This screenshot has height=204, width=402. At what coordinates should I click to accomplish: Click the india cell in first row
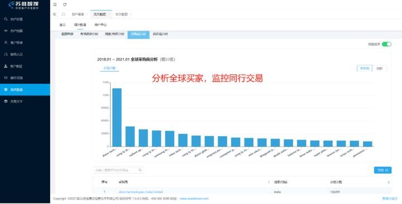pos(277,192)
